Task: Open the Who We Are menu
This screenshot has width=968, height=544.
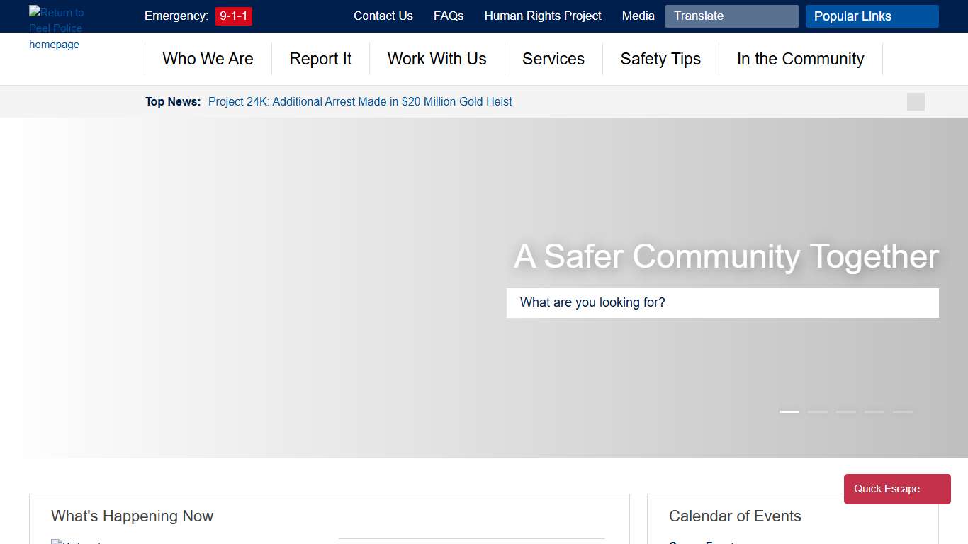Action: pos(208,59)
